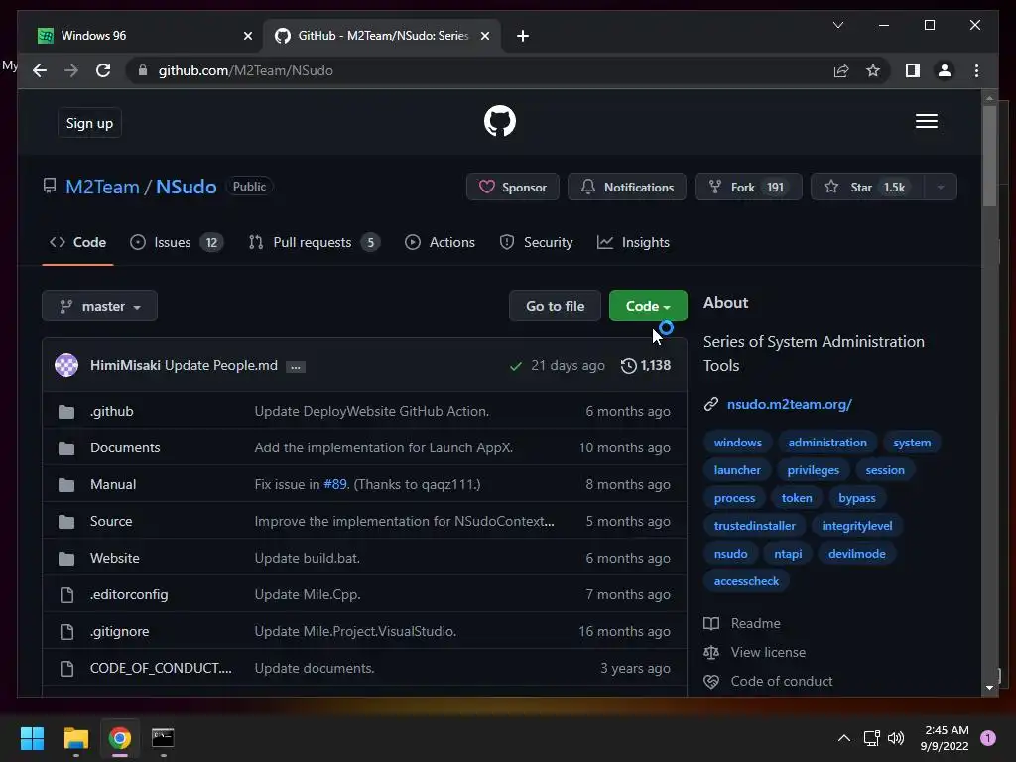Open the Insights tab
Image resolution: width=1016 pixels, height=762 pixels.
[x=633, y=242]
